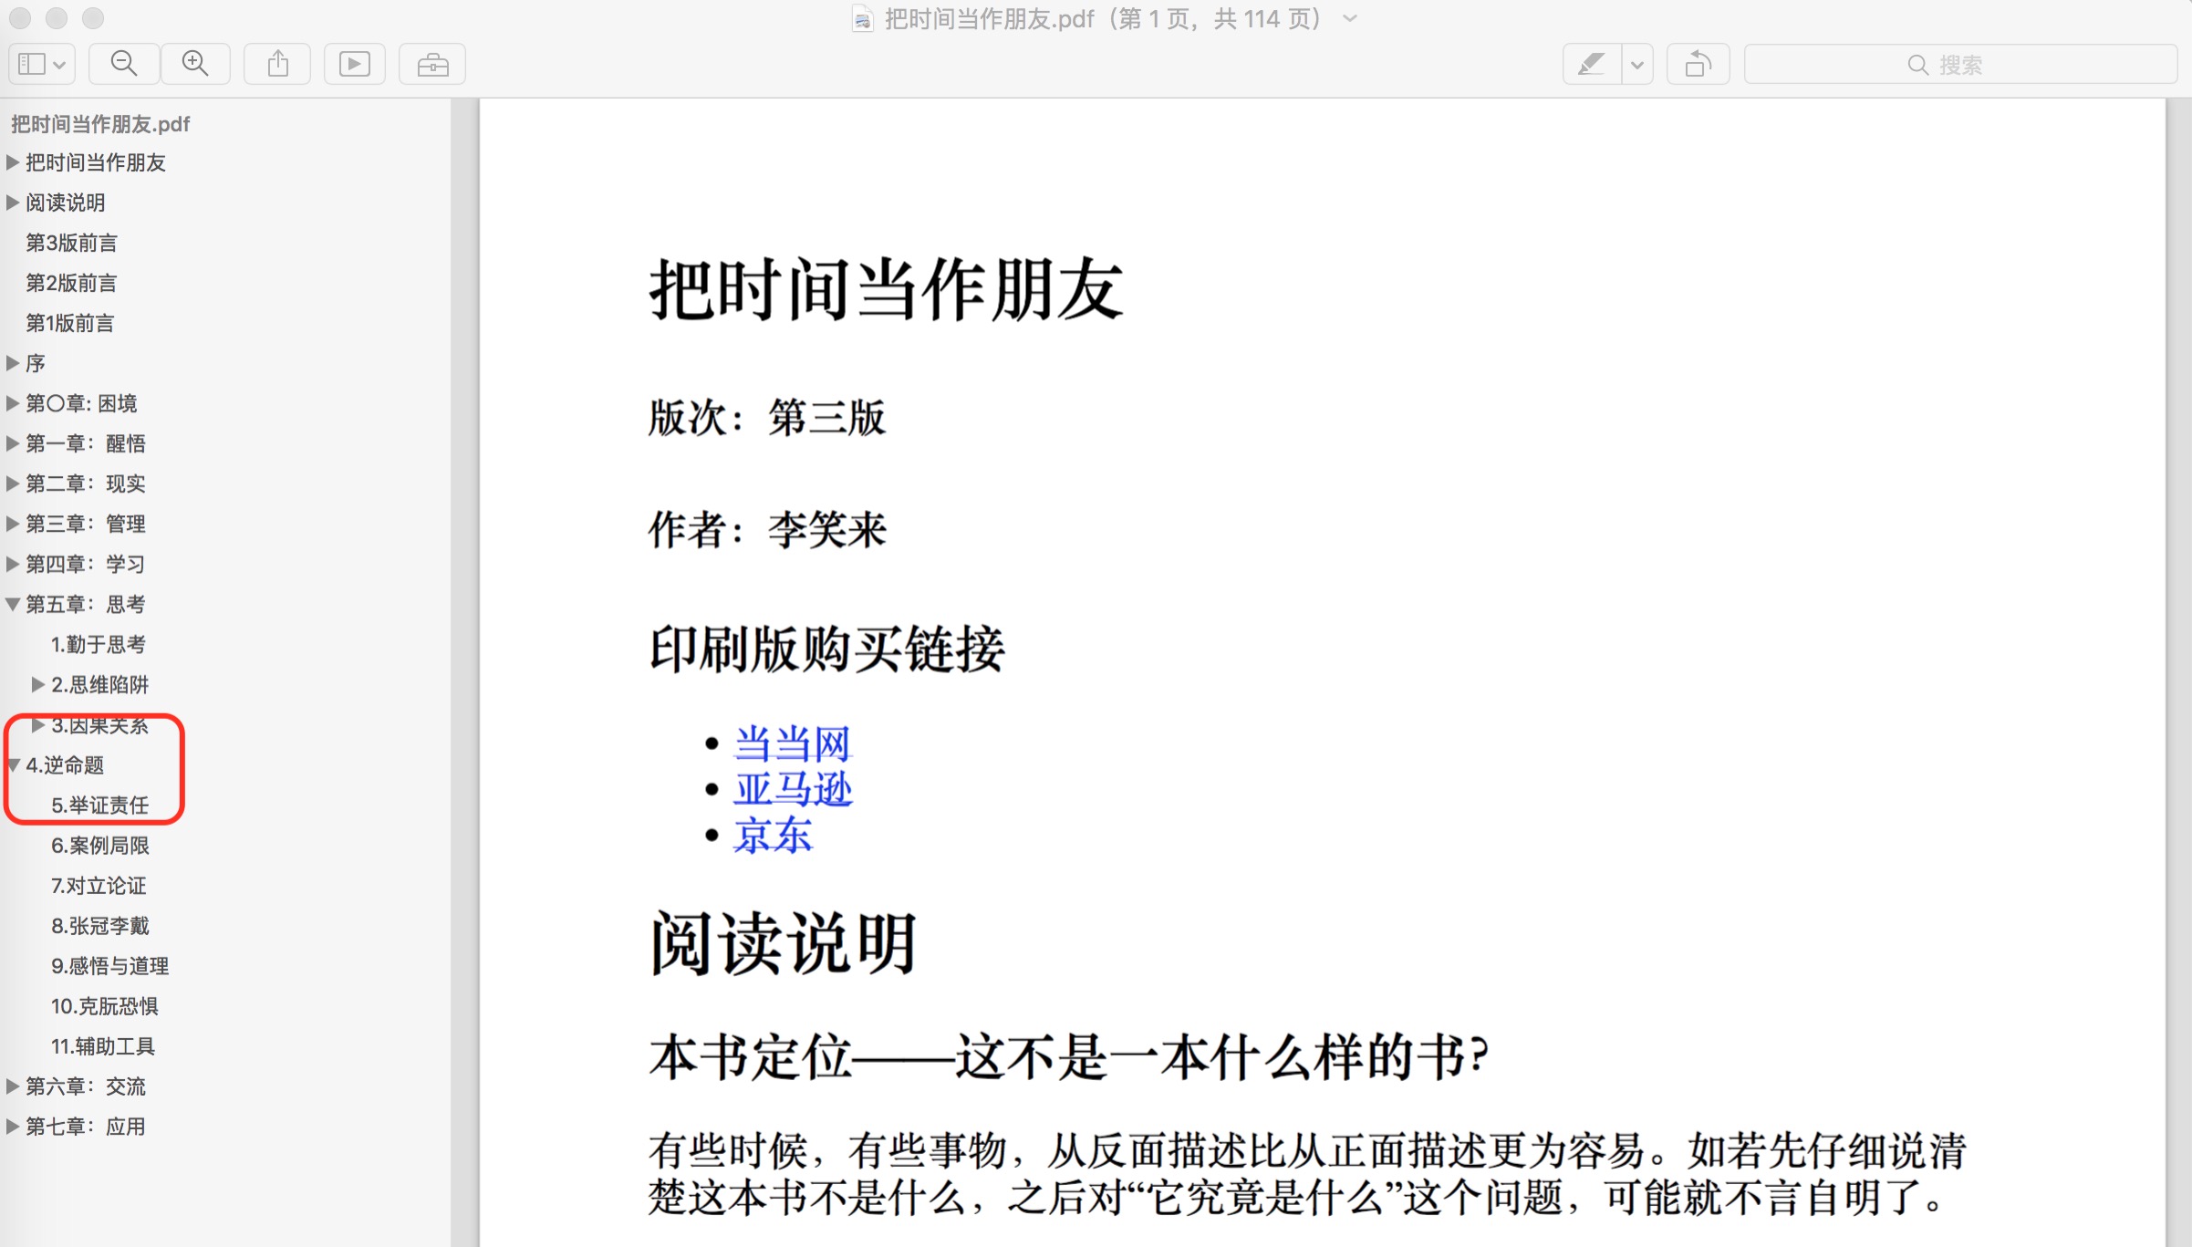Start slideshow presentation mode
2192x1247 pixels.
354,63
